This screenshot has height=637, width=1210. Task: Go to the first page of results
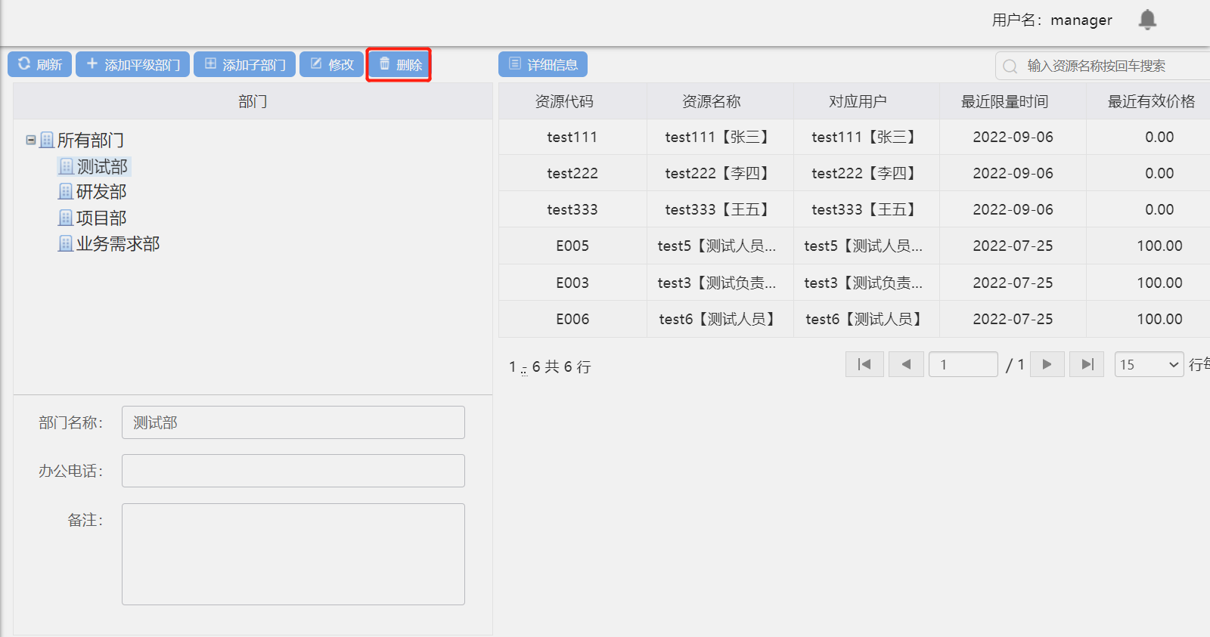864,364
